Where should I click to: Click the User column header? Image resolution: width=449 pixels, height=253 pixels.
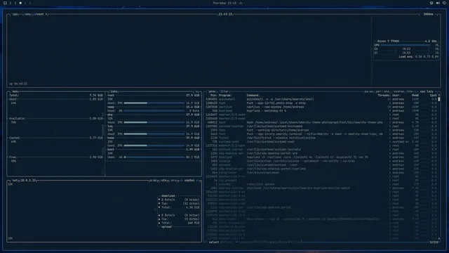(396, 96)
